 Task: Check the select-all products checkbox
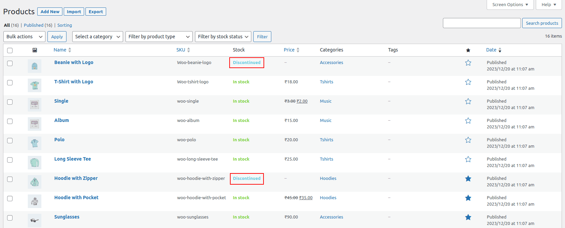tap(10, 50)
